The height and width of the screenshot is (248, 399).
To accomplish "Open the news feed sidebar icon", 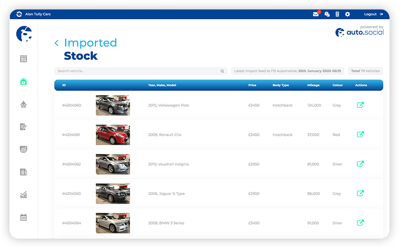I will click(24, 59).
